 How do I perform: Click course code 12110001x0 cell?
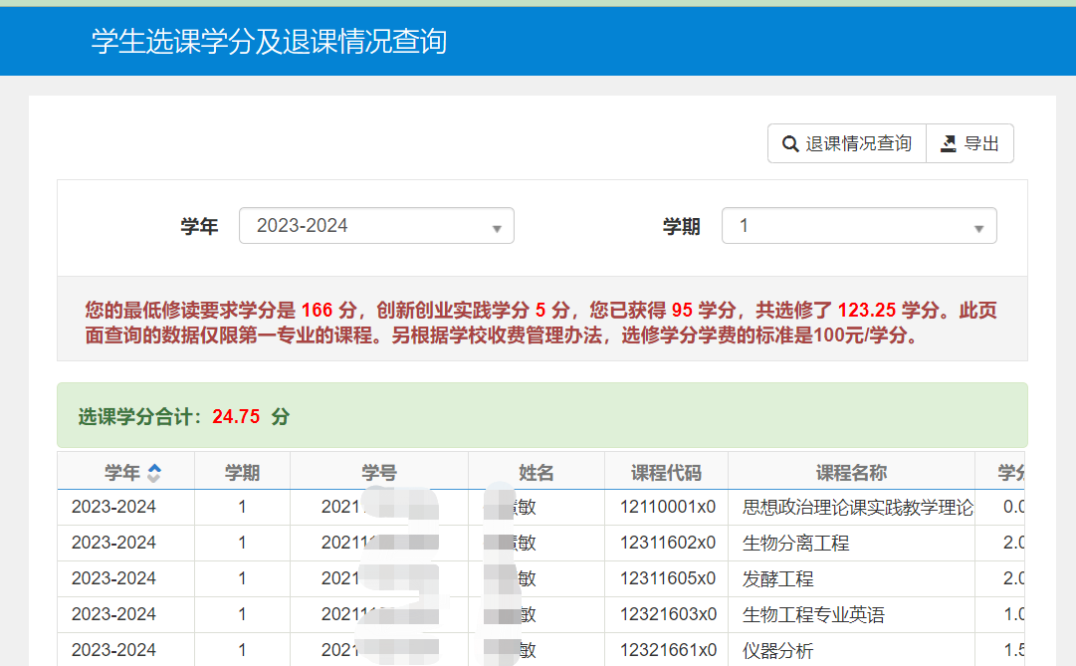pos(667,507)
